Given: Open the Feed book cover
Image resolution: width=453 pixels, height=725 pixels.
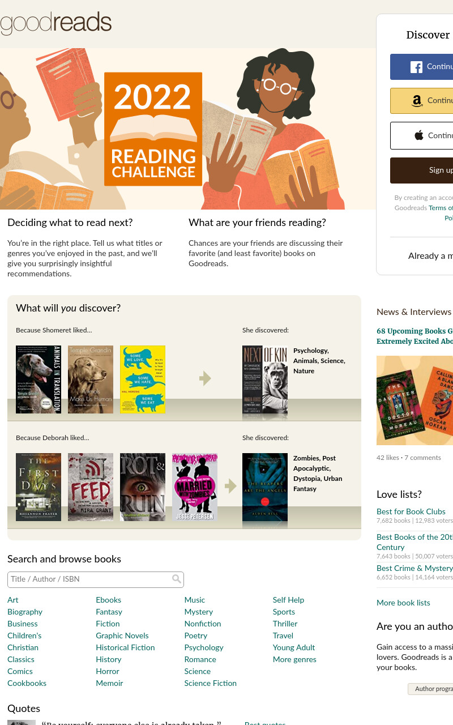Looking at the screenshot, I should pos(91,487).
